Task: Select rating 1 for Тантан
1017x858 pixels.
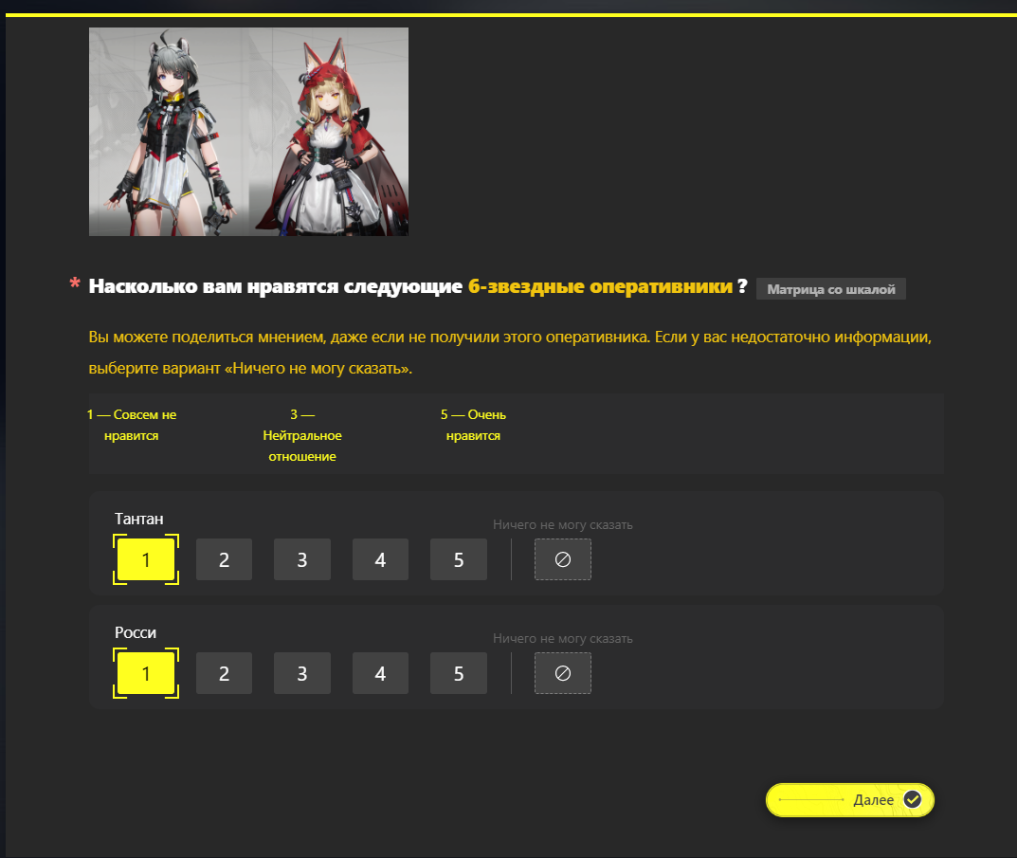Action: [x=146, y=559]
